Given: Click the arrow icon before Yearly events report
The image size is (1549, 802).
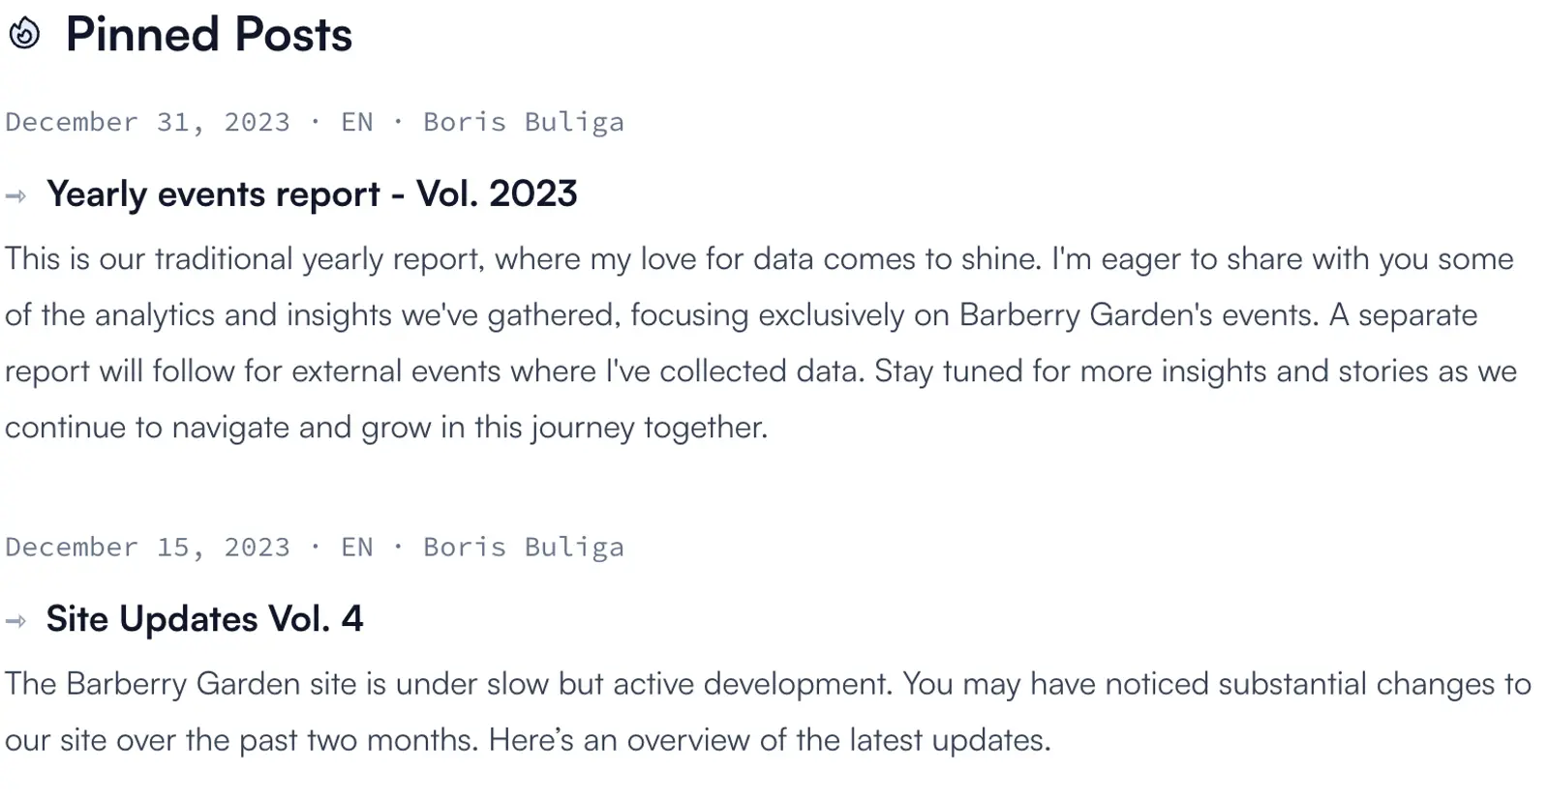Looking at the screenshot, I should click(x=15, y=196).
